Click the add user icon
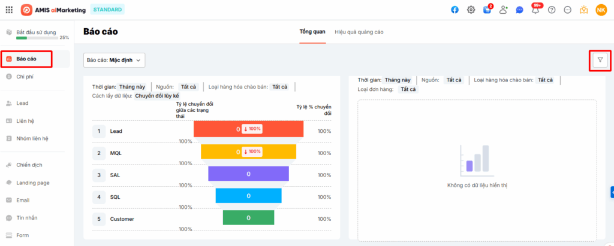Viewport: 614px width, 246px height. [503, 10]
